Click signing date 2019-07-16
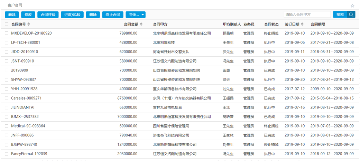 [295, 107]
